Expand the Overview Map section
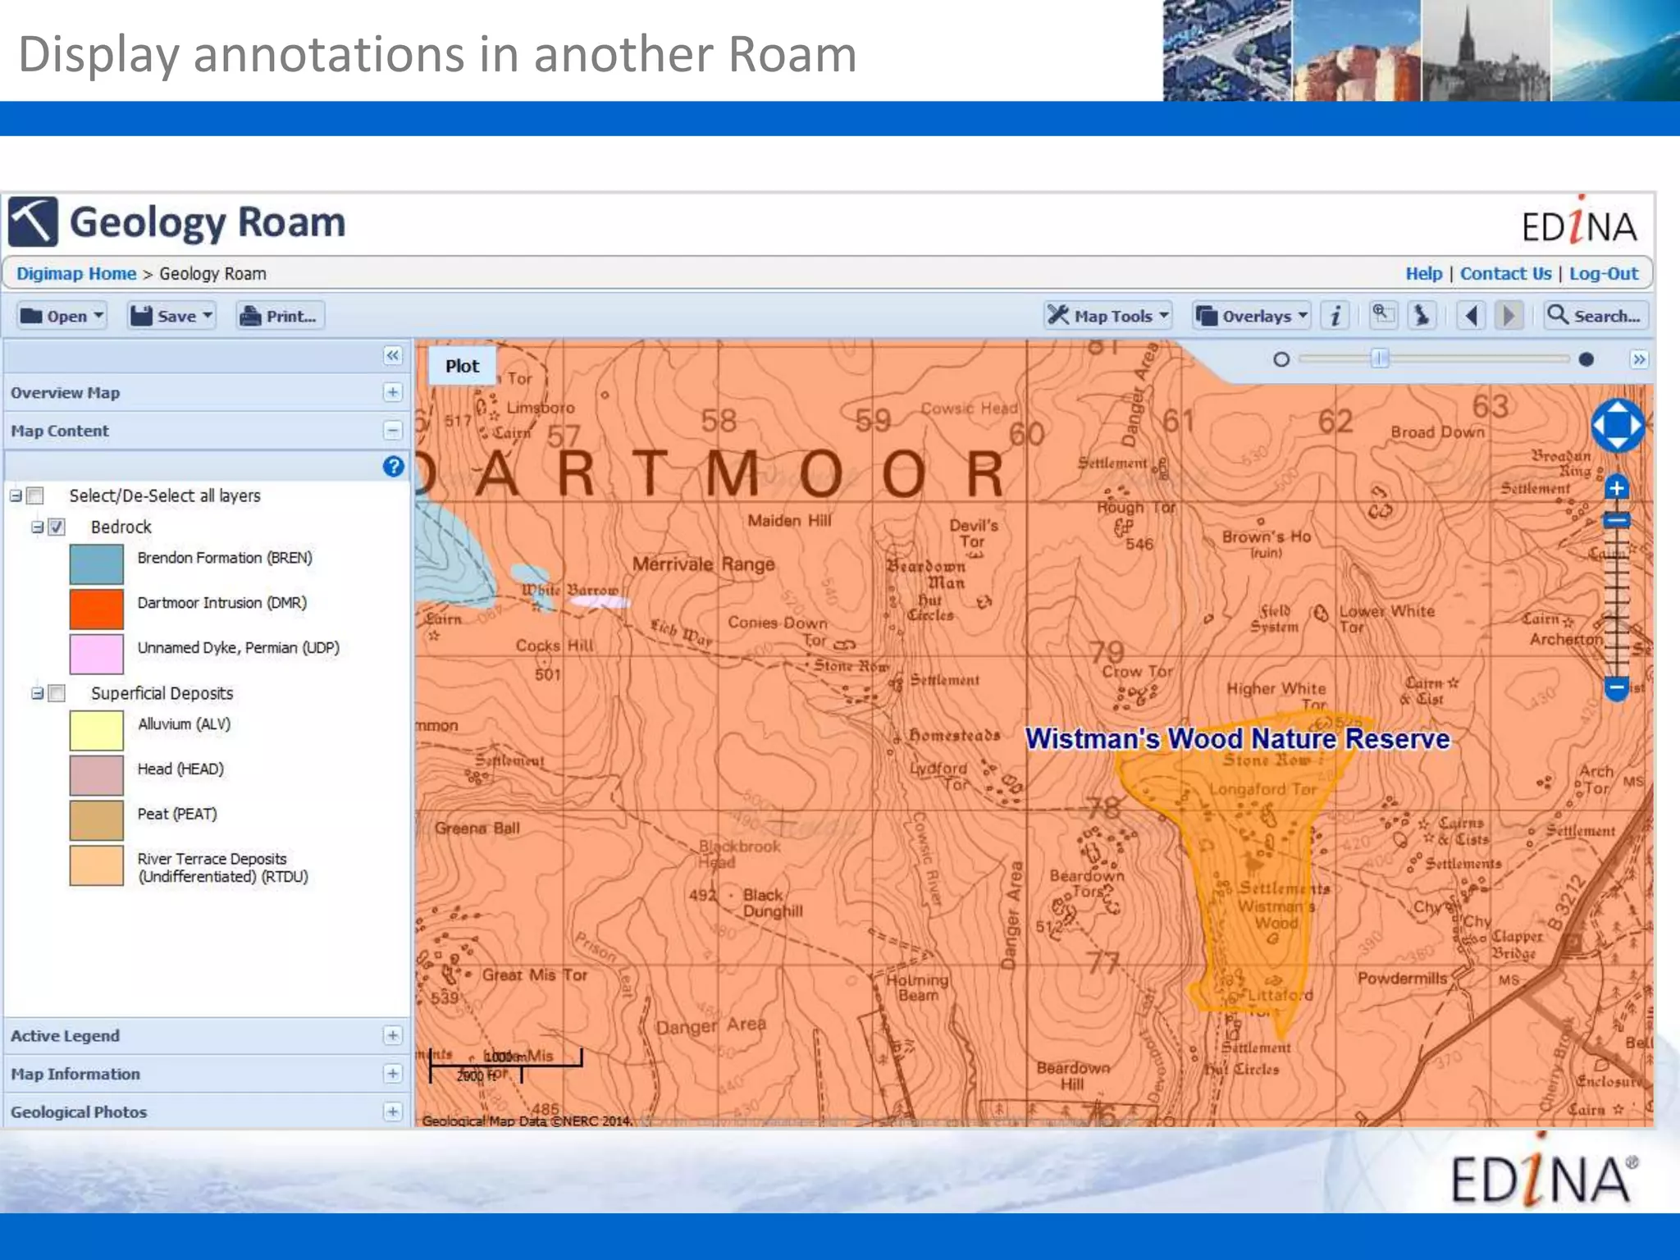This screenshot has width=1680, height=1260. (393, 392)
